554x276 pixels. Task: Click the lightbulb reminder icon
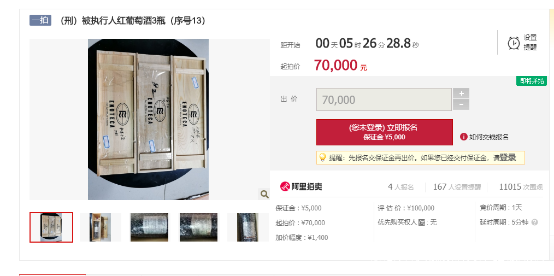[x=322, y=157]
